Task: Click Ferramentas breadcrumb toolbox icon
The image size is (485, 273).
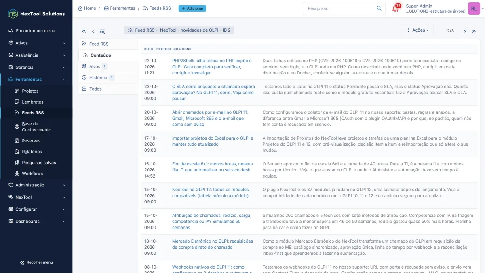Action: [106, 8]
